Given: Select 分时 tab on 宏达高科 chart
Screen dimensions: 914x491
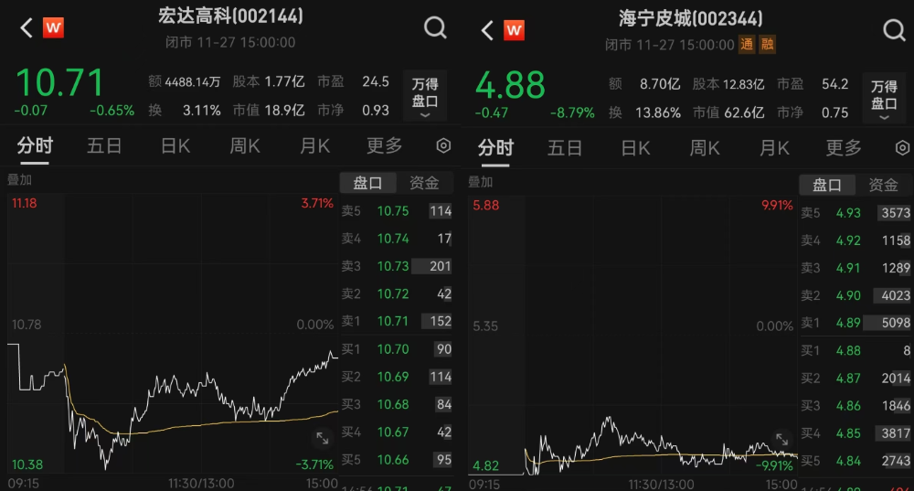Looking at the screenshot, I should pyautogui.click(x=35, y=145).
